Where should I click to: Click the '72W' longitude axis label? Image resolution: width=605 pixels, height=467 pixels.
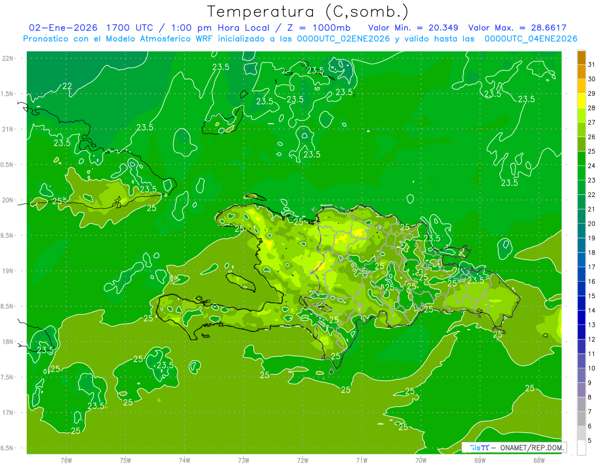302,460
